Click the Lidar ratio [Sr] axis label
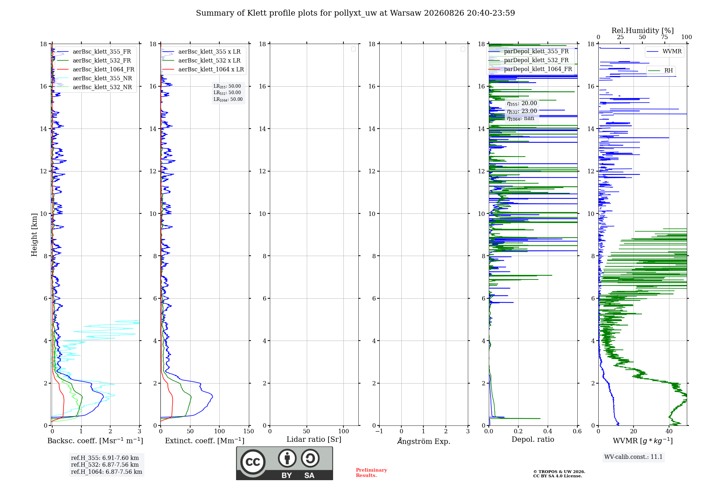This screenshot has height=483, width=711. point(314,440)
